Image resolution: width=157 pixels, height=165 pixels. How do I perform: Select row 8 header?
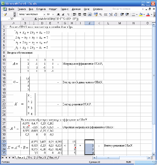(4, 52)
